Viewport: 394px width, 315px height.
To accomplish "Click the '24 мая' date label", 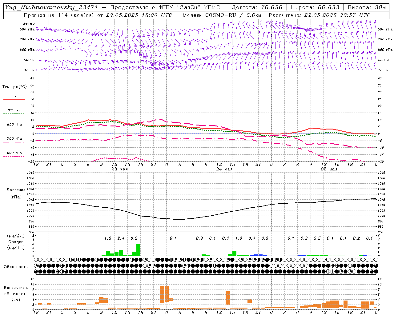I will click(224, 169).
